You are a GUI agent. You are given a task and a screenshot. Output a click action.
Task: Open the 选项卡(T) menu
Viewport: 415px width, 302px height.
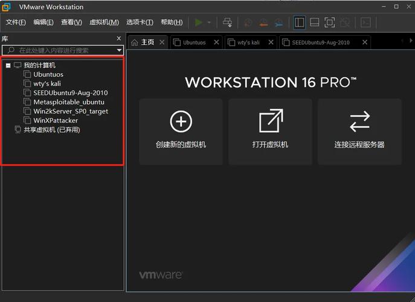140,22
